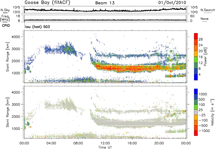Screen dimensions: 215x149
Task: Click the "Time UT" axis title
Action: point(105,147)
